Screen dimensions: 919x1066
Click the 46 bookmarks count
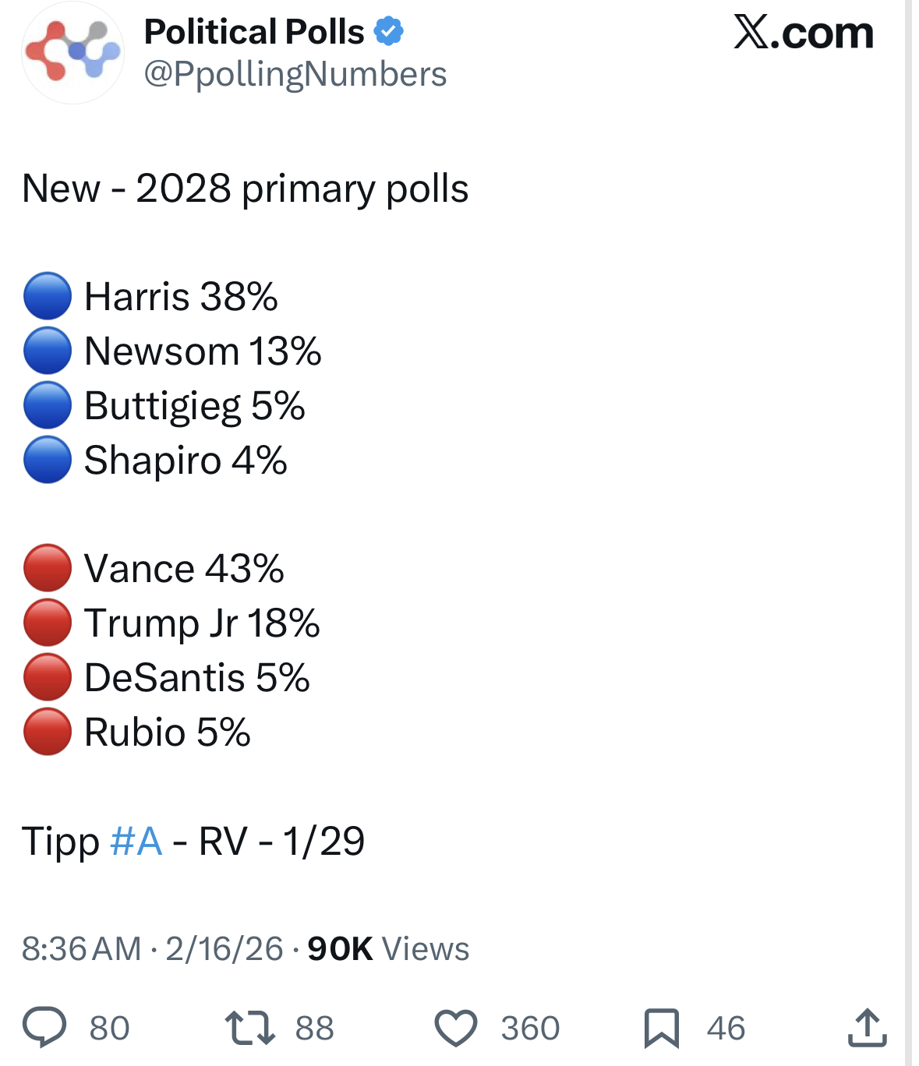(726, 1028)
